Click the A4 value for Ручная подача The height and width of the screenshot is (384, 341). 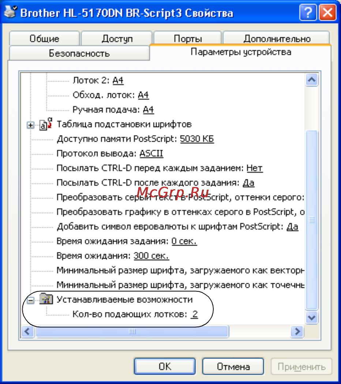point(148,109)
